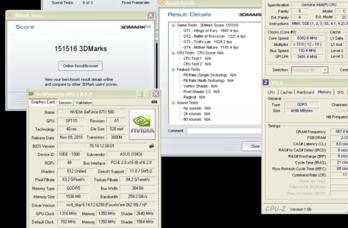This screenshot has height=228, width=348.
Task: Click the Bandwidth value 259.2 GB/s
Action: (x=137, y=197)
